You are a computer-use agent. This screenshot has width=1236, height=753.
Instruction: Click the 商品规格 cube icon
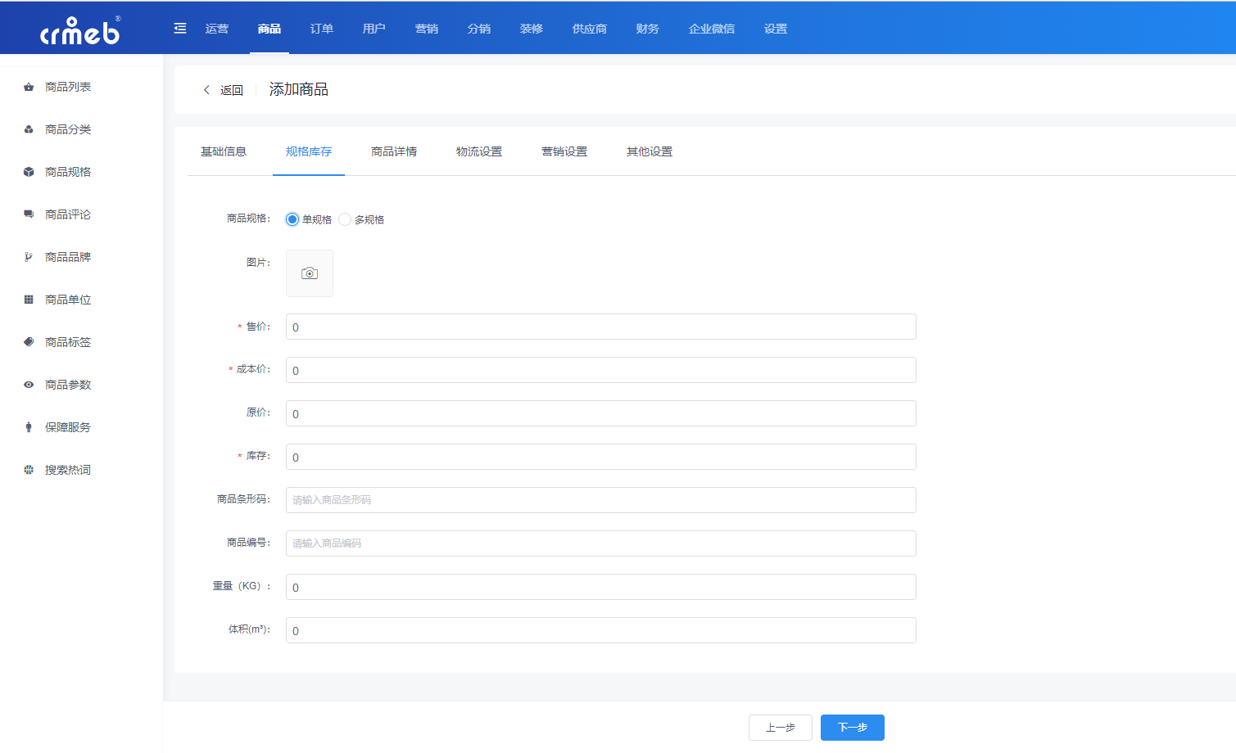coord(29,172)
